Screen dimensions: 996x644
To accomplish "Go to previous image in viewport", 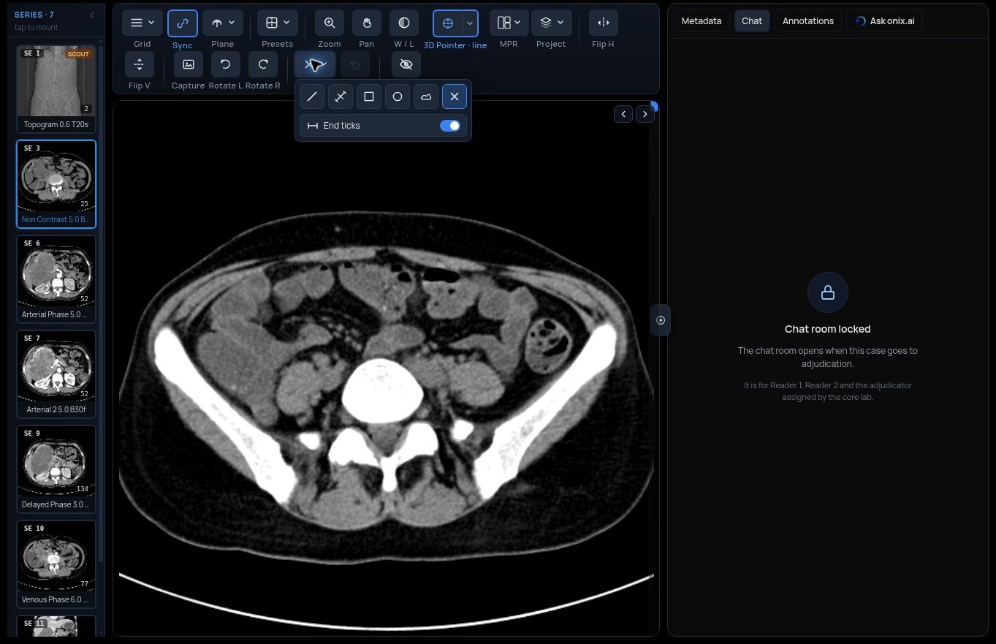I will click(623, 113).
